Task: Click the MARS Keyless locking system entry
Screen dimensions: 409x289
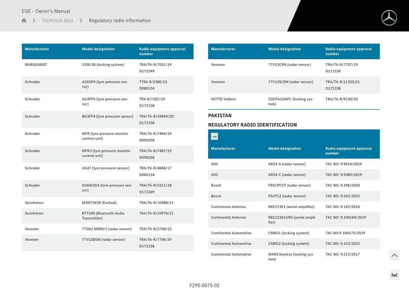Action: click(291, 257)
